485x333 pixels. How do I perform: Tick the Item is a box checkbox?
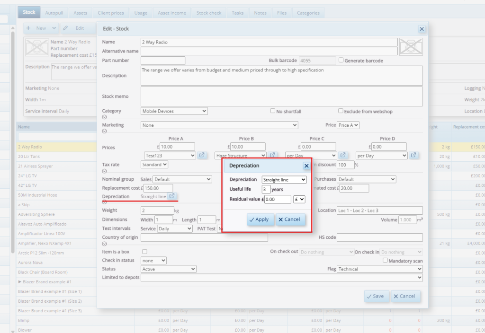point(144,252)
